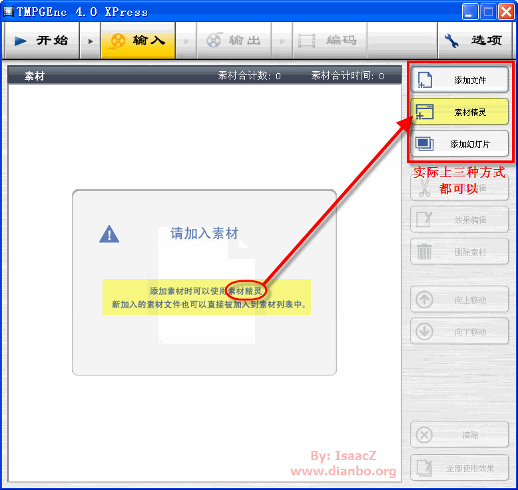Viewport: 518px width, 490px height.
Task: Click the source wizard window icon
Action: (425, 112)
